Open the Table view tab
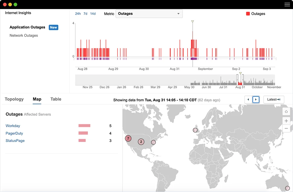The width and height of the screenshot is (293, 192). coord(56,99)
